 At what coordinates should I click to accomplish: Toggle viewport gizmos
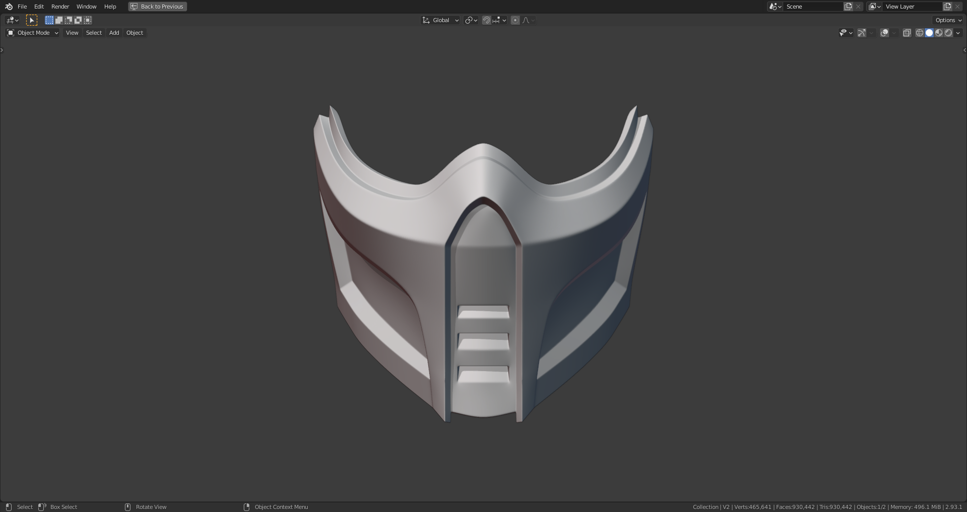[862, 33]
